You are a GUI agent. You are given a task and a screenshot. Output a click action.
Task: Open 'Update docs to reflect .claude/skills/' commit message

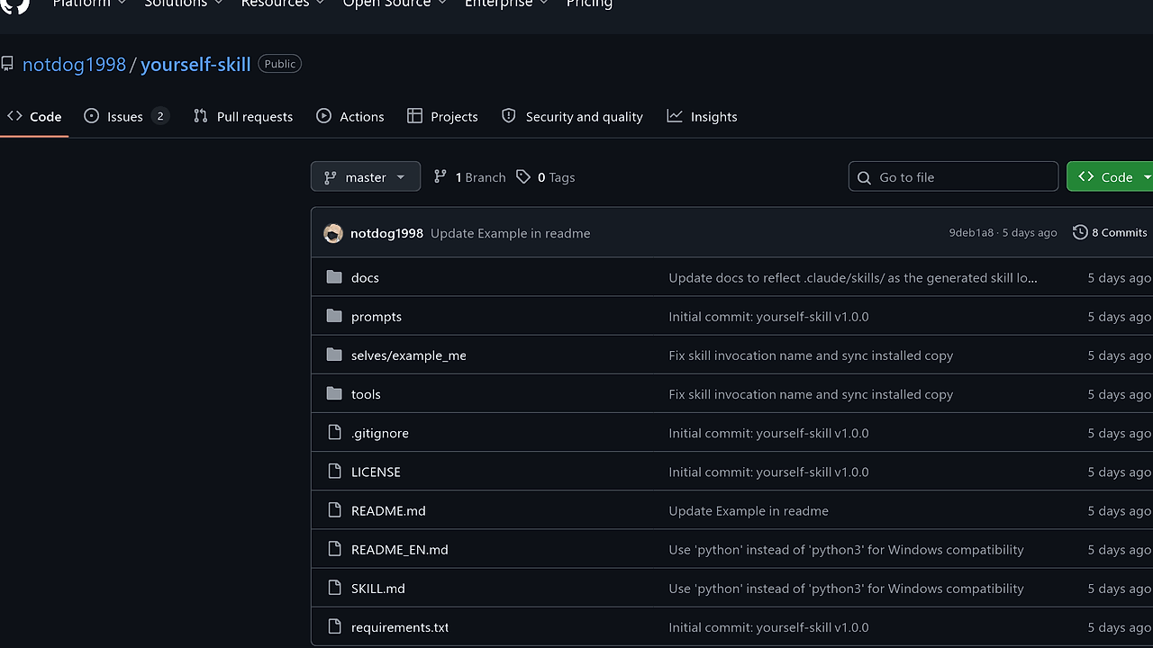[x=853, y=277]
